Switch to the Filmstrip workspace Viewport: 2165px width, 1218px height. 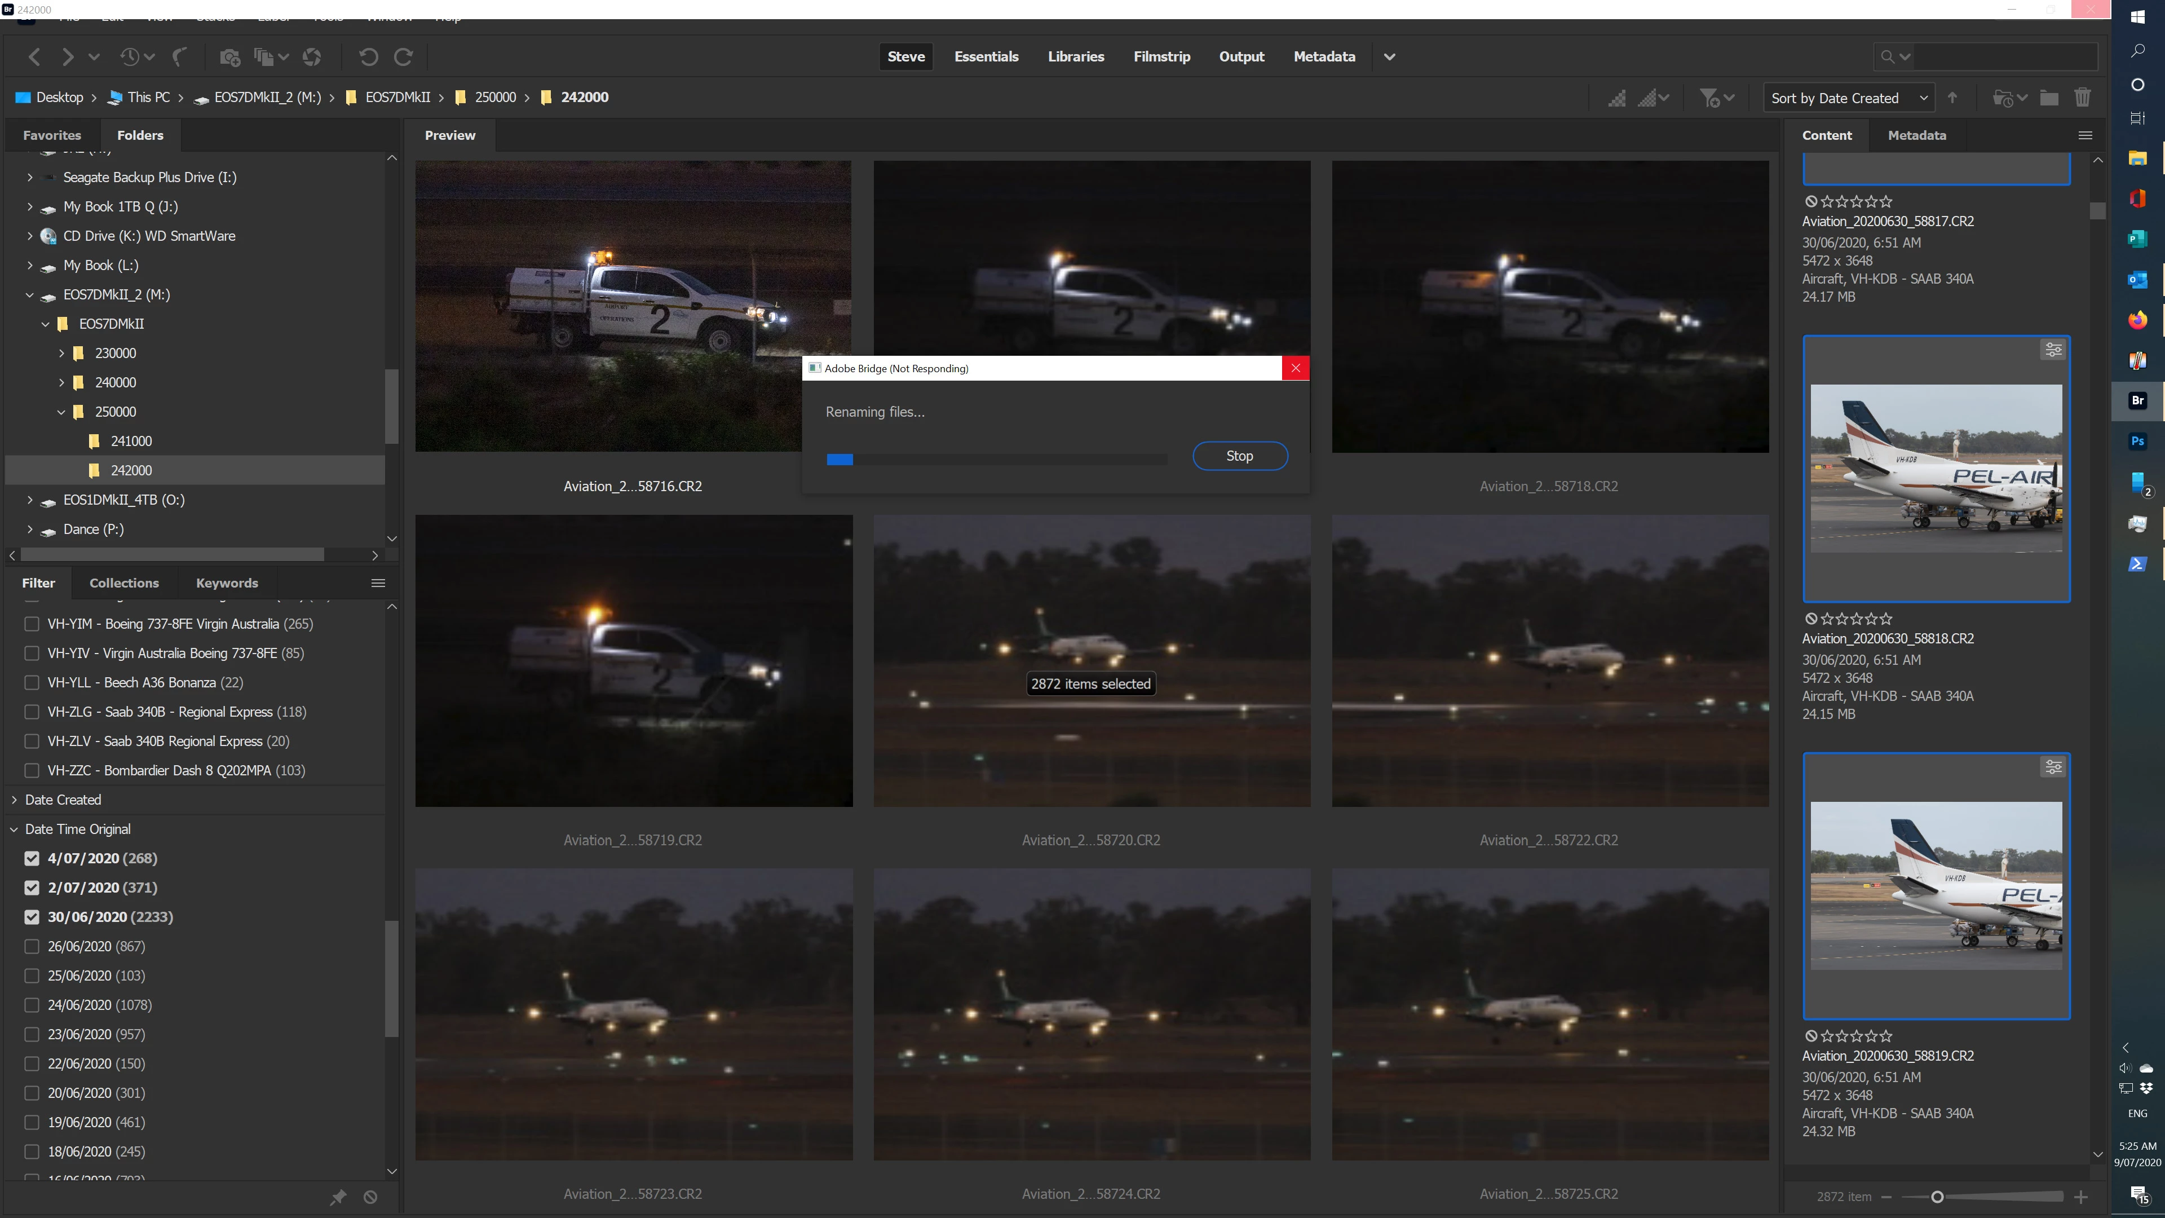(x=1161, y=57)
